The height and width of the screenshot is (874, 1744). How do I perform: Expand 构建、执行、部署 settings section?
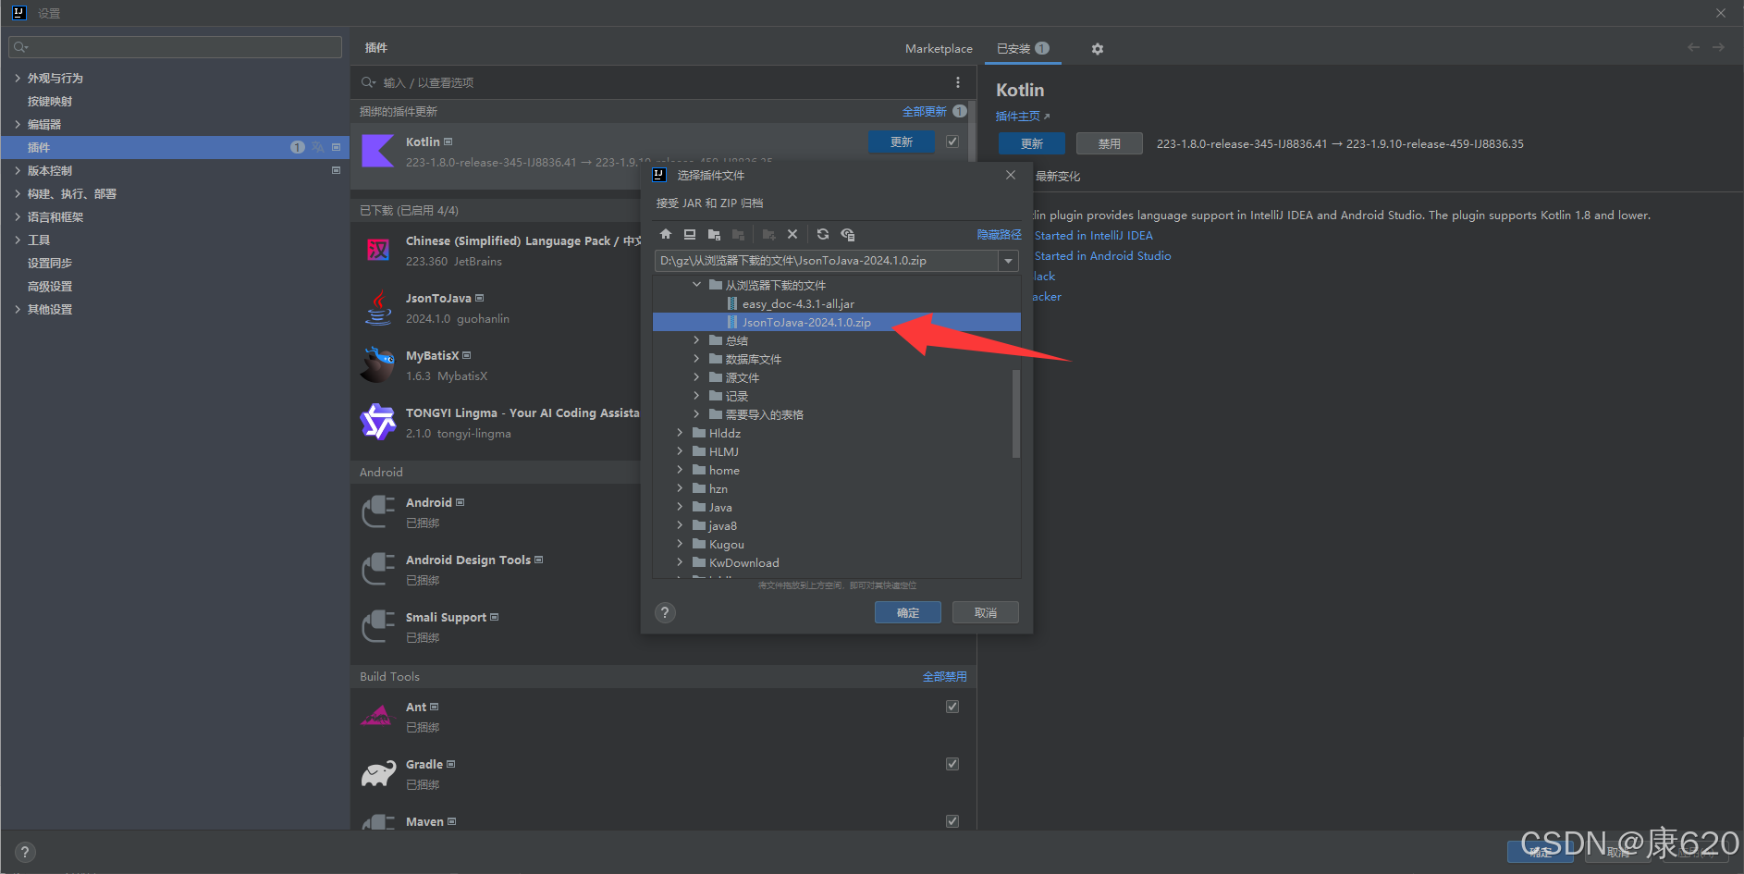18,193
